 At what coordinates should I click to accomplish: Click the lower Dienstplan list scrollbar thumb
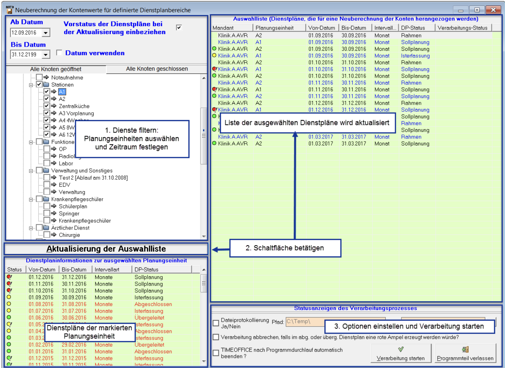coord(204,283)
